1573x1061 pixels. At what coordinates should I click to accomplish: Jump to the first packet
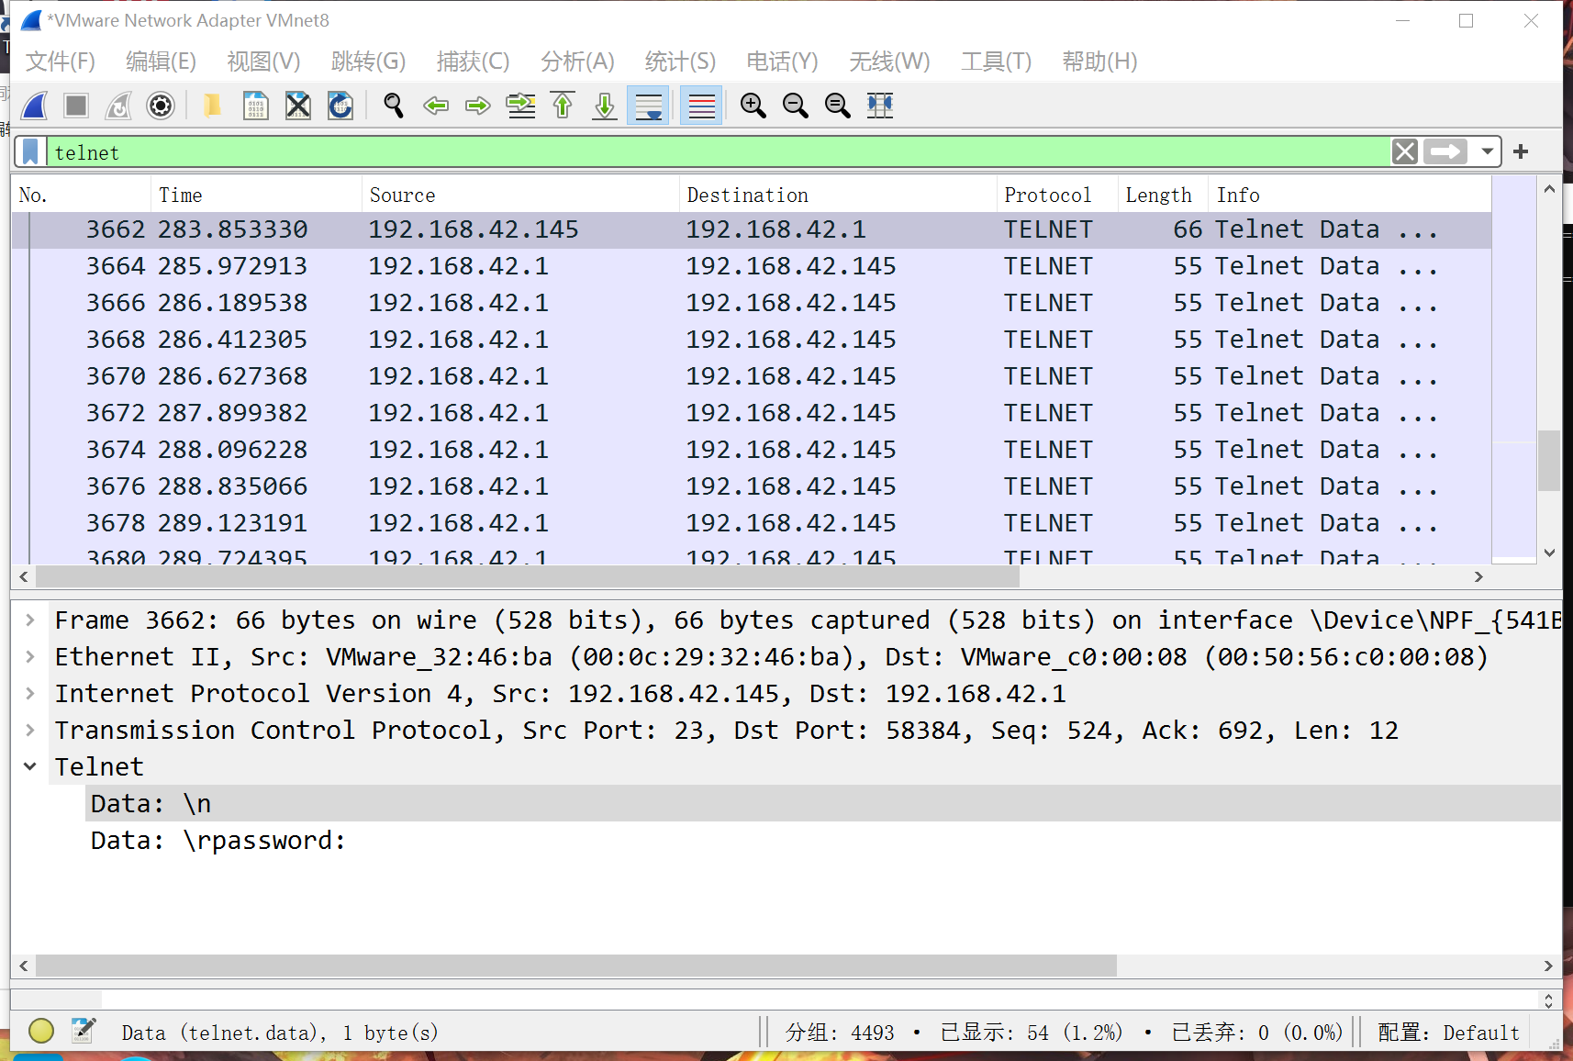point(563,106)
